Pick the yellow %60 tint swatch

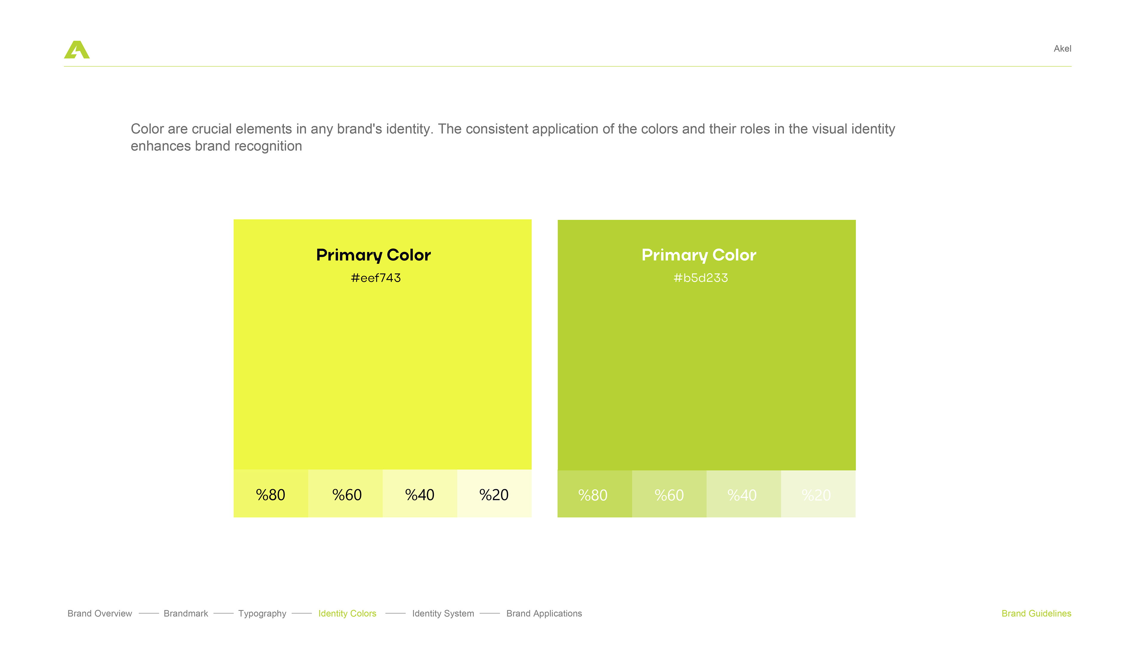point(346,494)
